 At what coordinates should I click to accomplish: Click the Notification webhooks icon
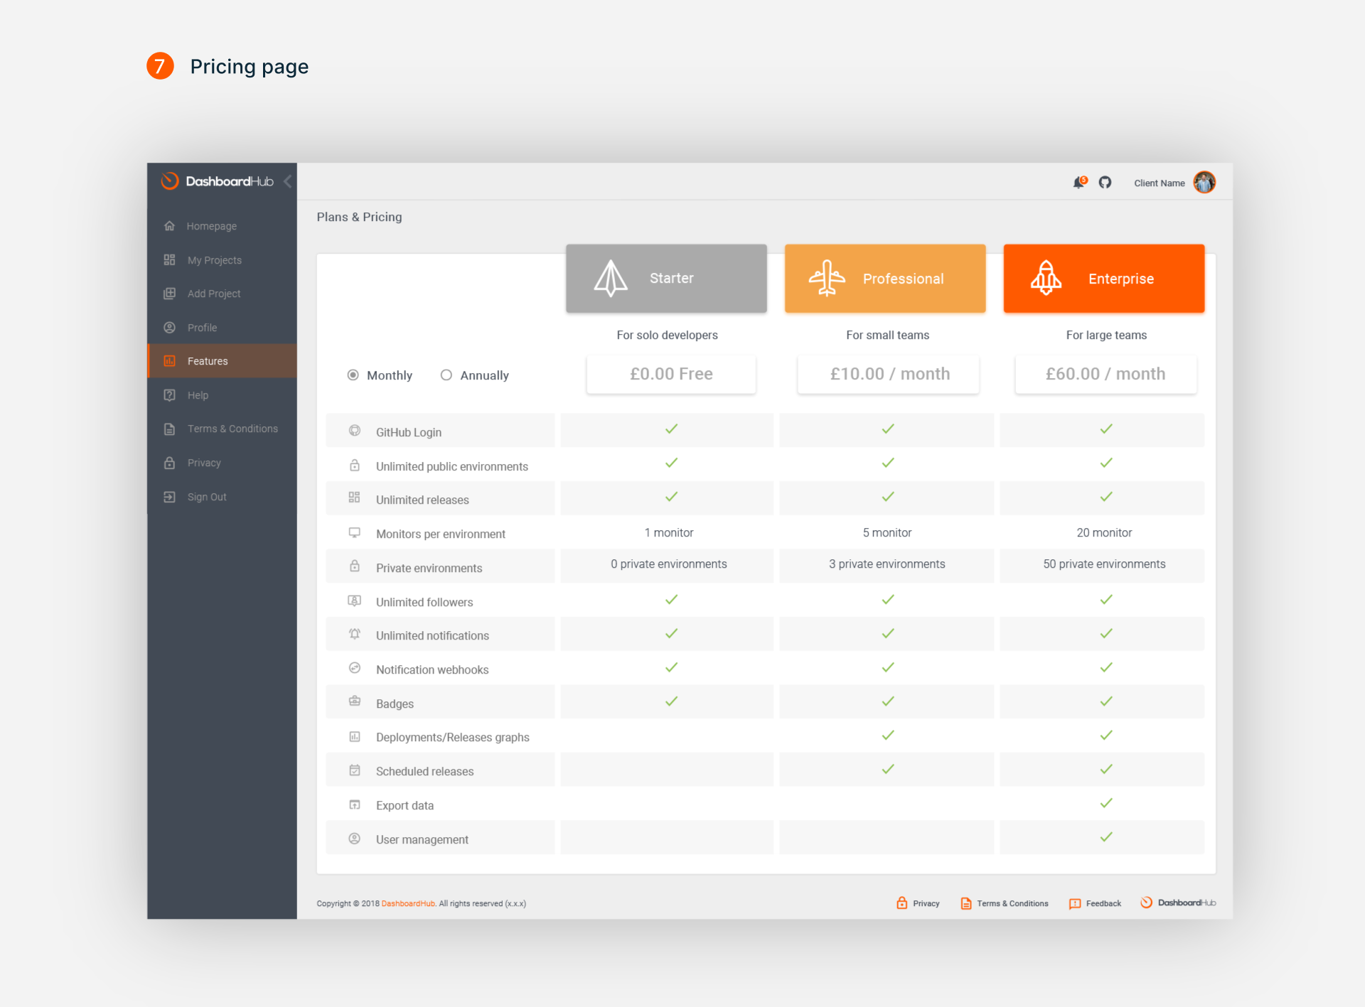point(355,668)
